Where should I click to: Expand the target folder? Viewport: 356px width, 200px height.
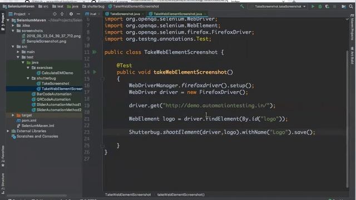click(13, 115)
